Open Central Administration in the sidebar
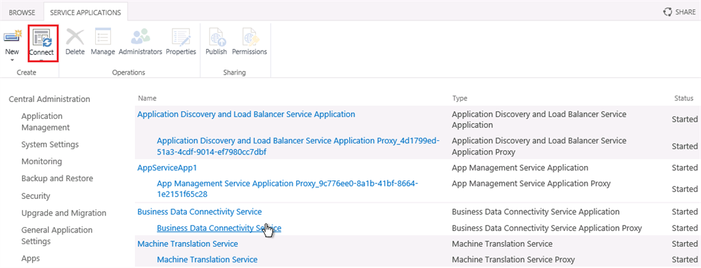701x268 pixels. [49, 99]
